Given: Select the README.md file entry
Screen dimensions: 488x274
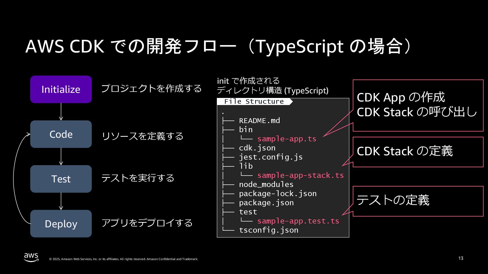Looking at the screenshot, I should pos(260,121).
